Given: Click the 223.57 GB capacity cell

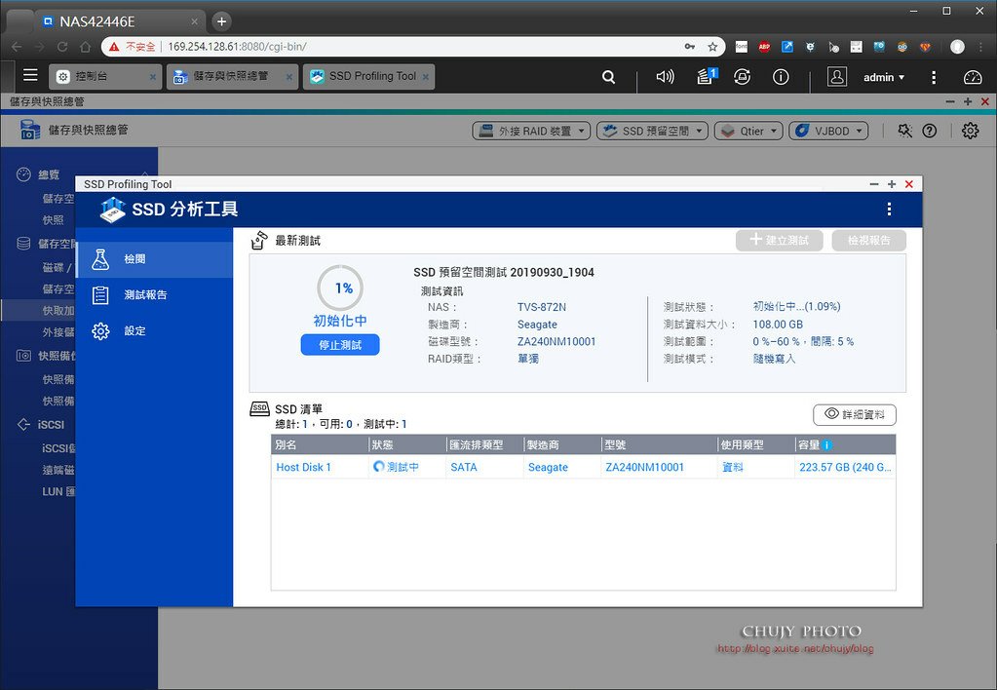Looking at the screenshot, I should tap(845, 467).
